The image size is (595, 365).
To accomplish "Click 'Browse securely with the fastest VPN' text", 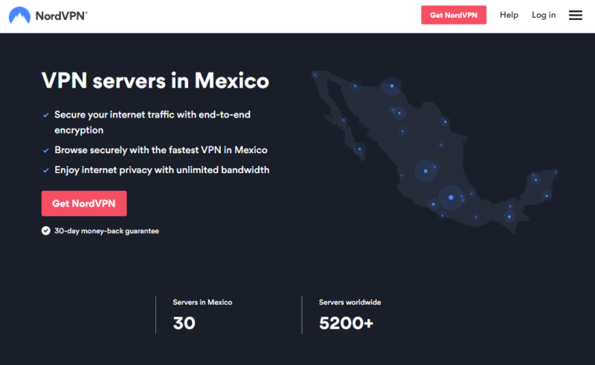I will pyautogui.click(x=161, y=150).
